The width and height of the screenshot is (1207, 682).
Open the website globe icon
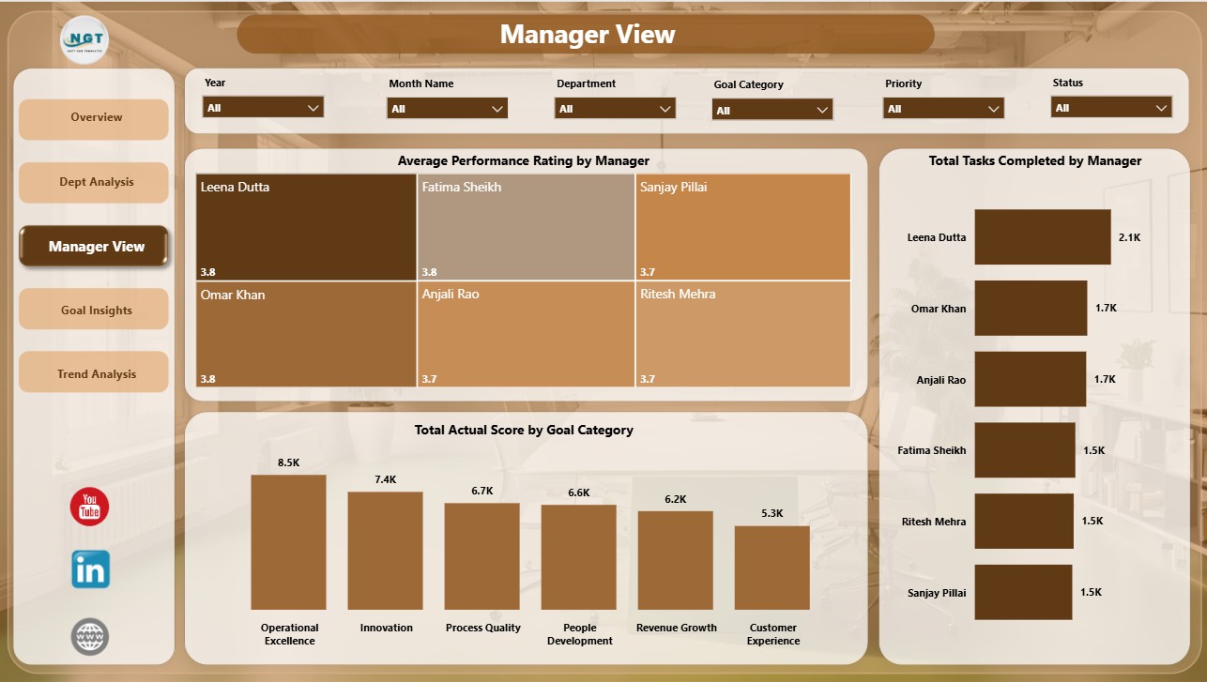pos(90,637)
